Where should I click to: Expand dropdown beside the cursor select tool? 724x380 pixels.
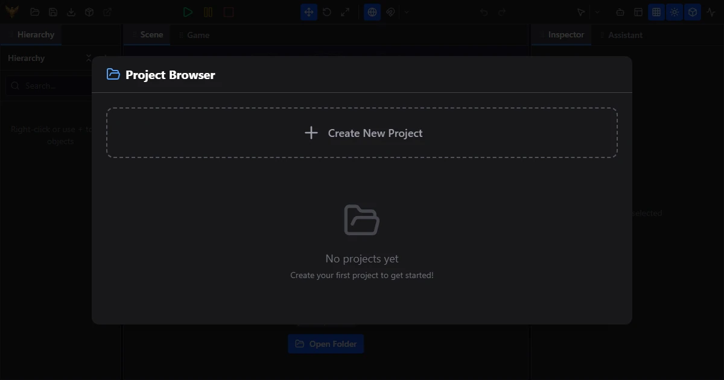tap(598, 12)
